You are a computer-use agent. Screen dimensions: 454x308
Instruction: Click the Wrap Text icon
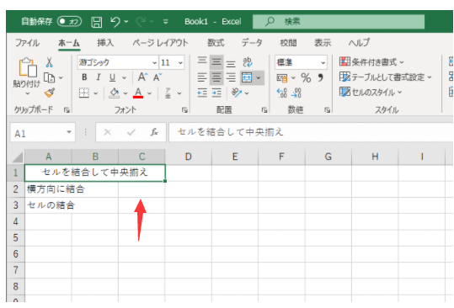click(x=248, y=62)
